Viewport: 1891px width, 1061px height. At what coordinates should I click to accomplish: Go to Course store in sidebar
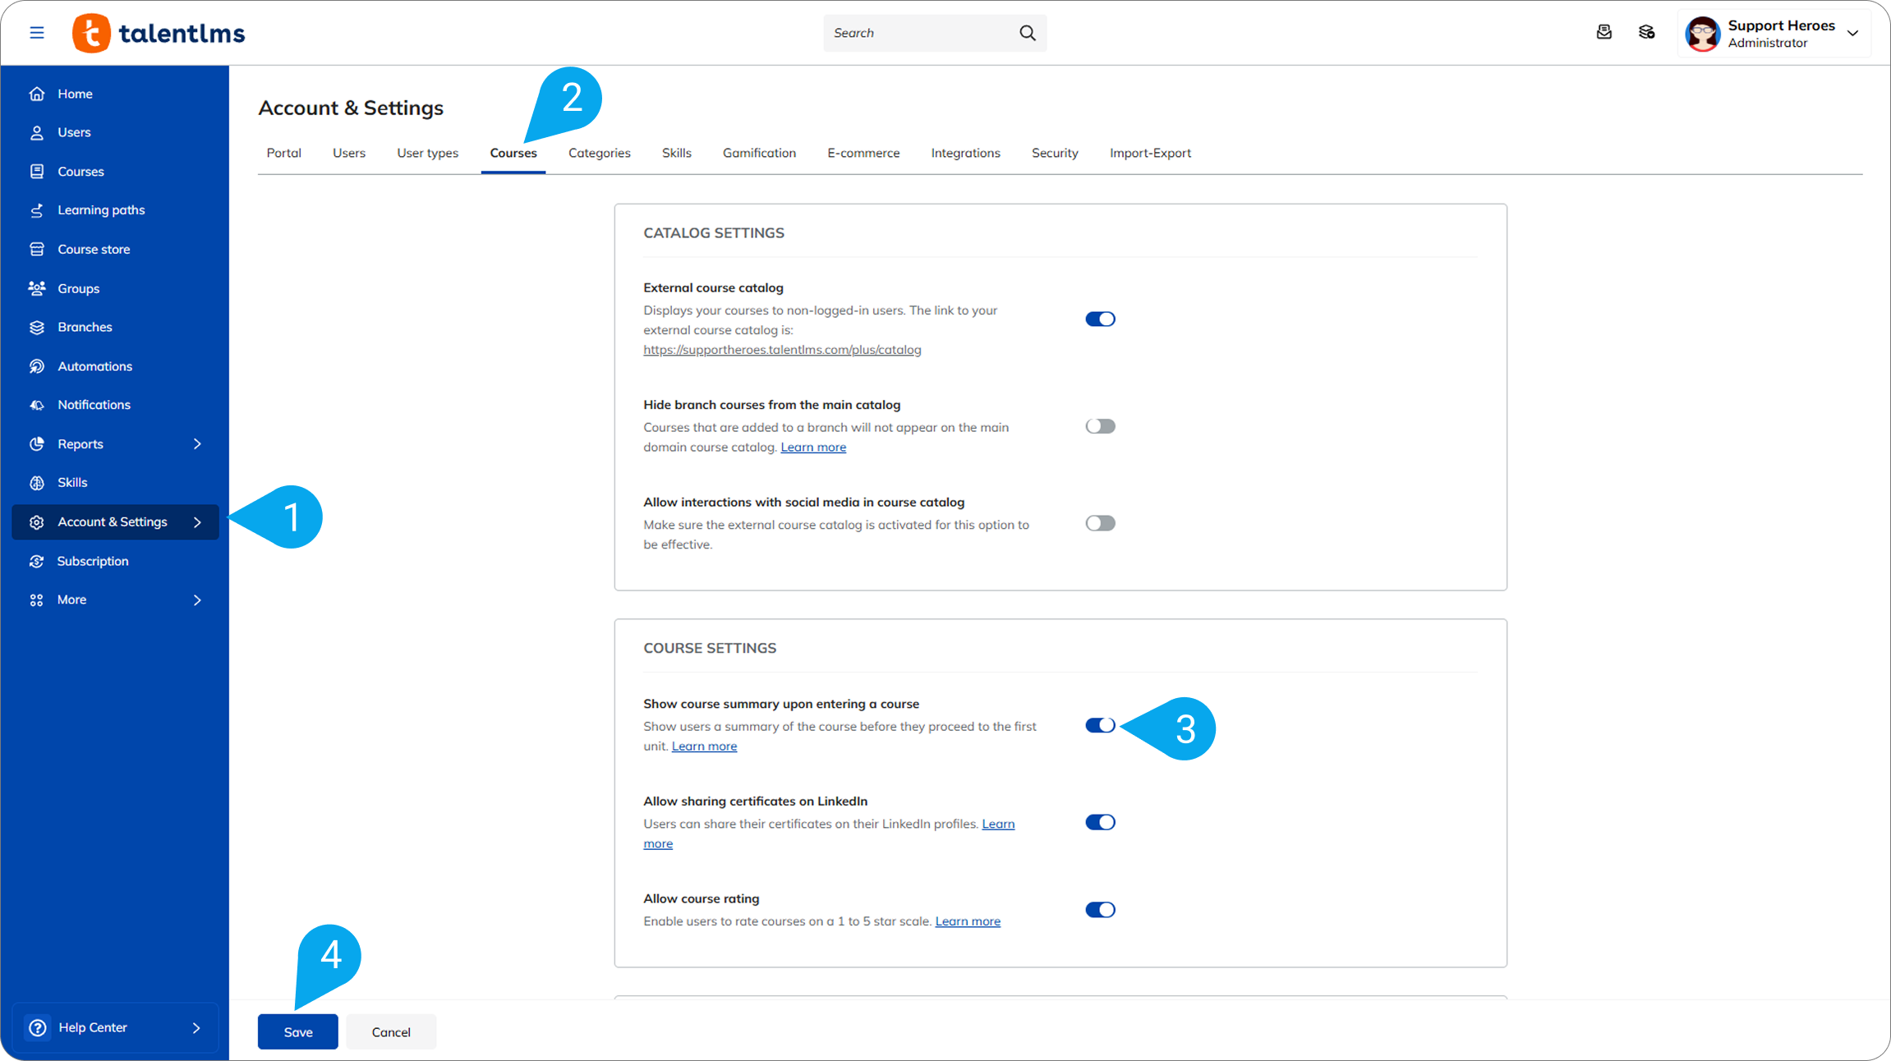(93, 249)
